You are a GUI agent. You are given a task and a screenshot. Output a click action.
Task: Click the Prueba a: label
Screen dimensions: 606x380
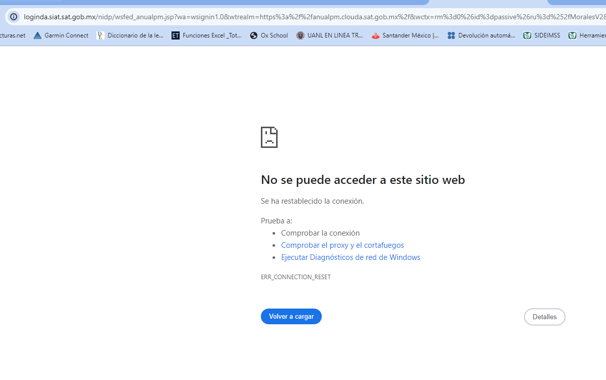coord(276,221)
